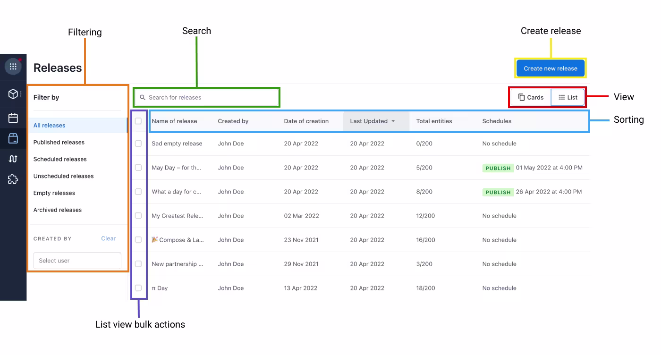Open the Sad empty release row name

tap(177, 144)
